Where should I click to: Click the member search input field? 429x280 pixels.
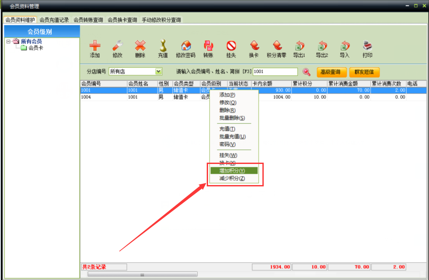click(275, 72)
